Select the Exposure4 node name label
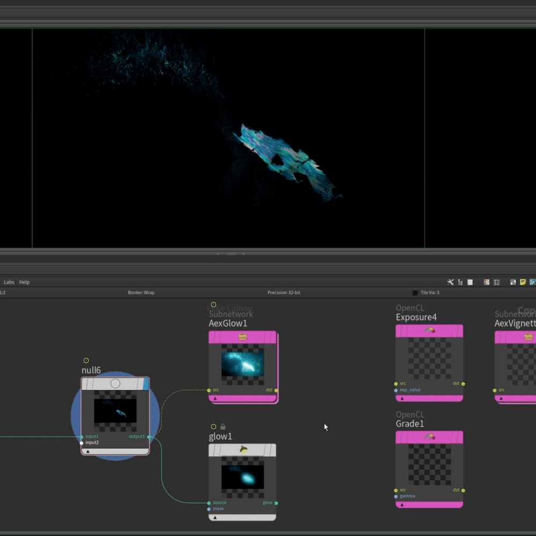The width and height of the screenshot is (536, 536). coord(416,317)
